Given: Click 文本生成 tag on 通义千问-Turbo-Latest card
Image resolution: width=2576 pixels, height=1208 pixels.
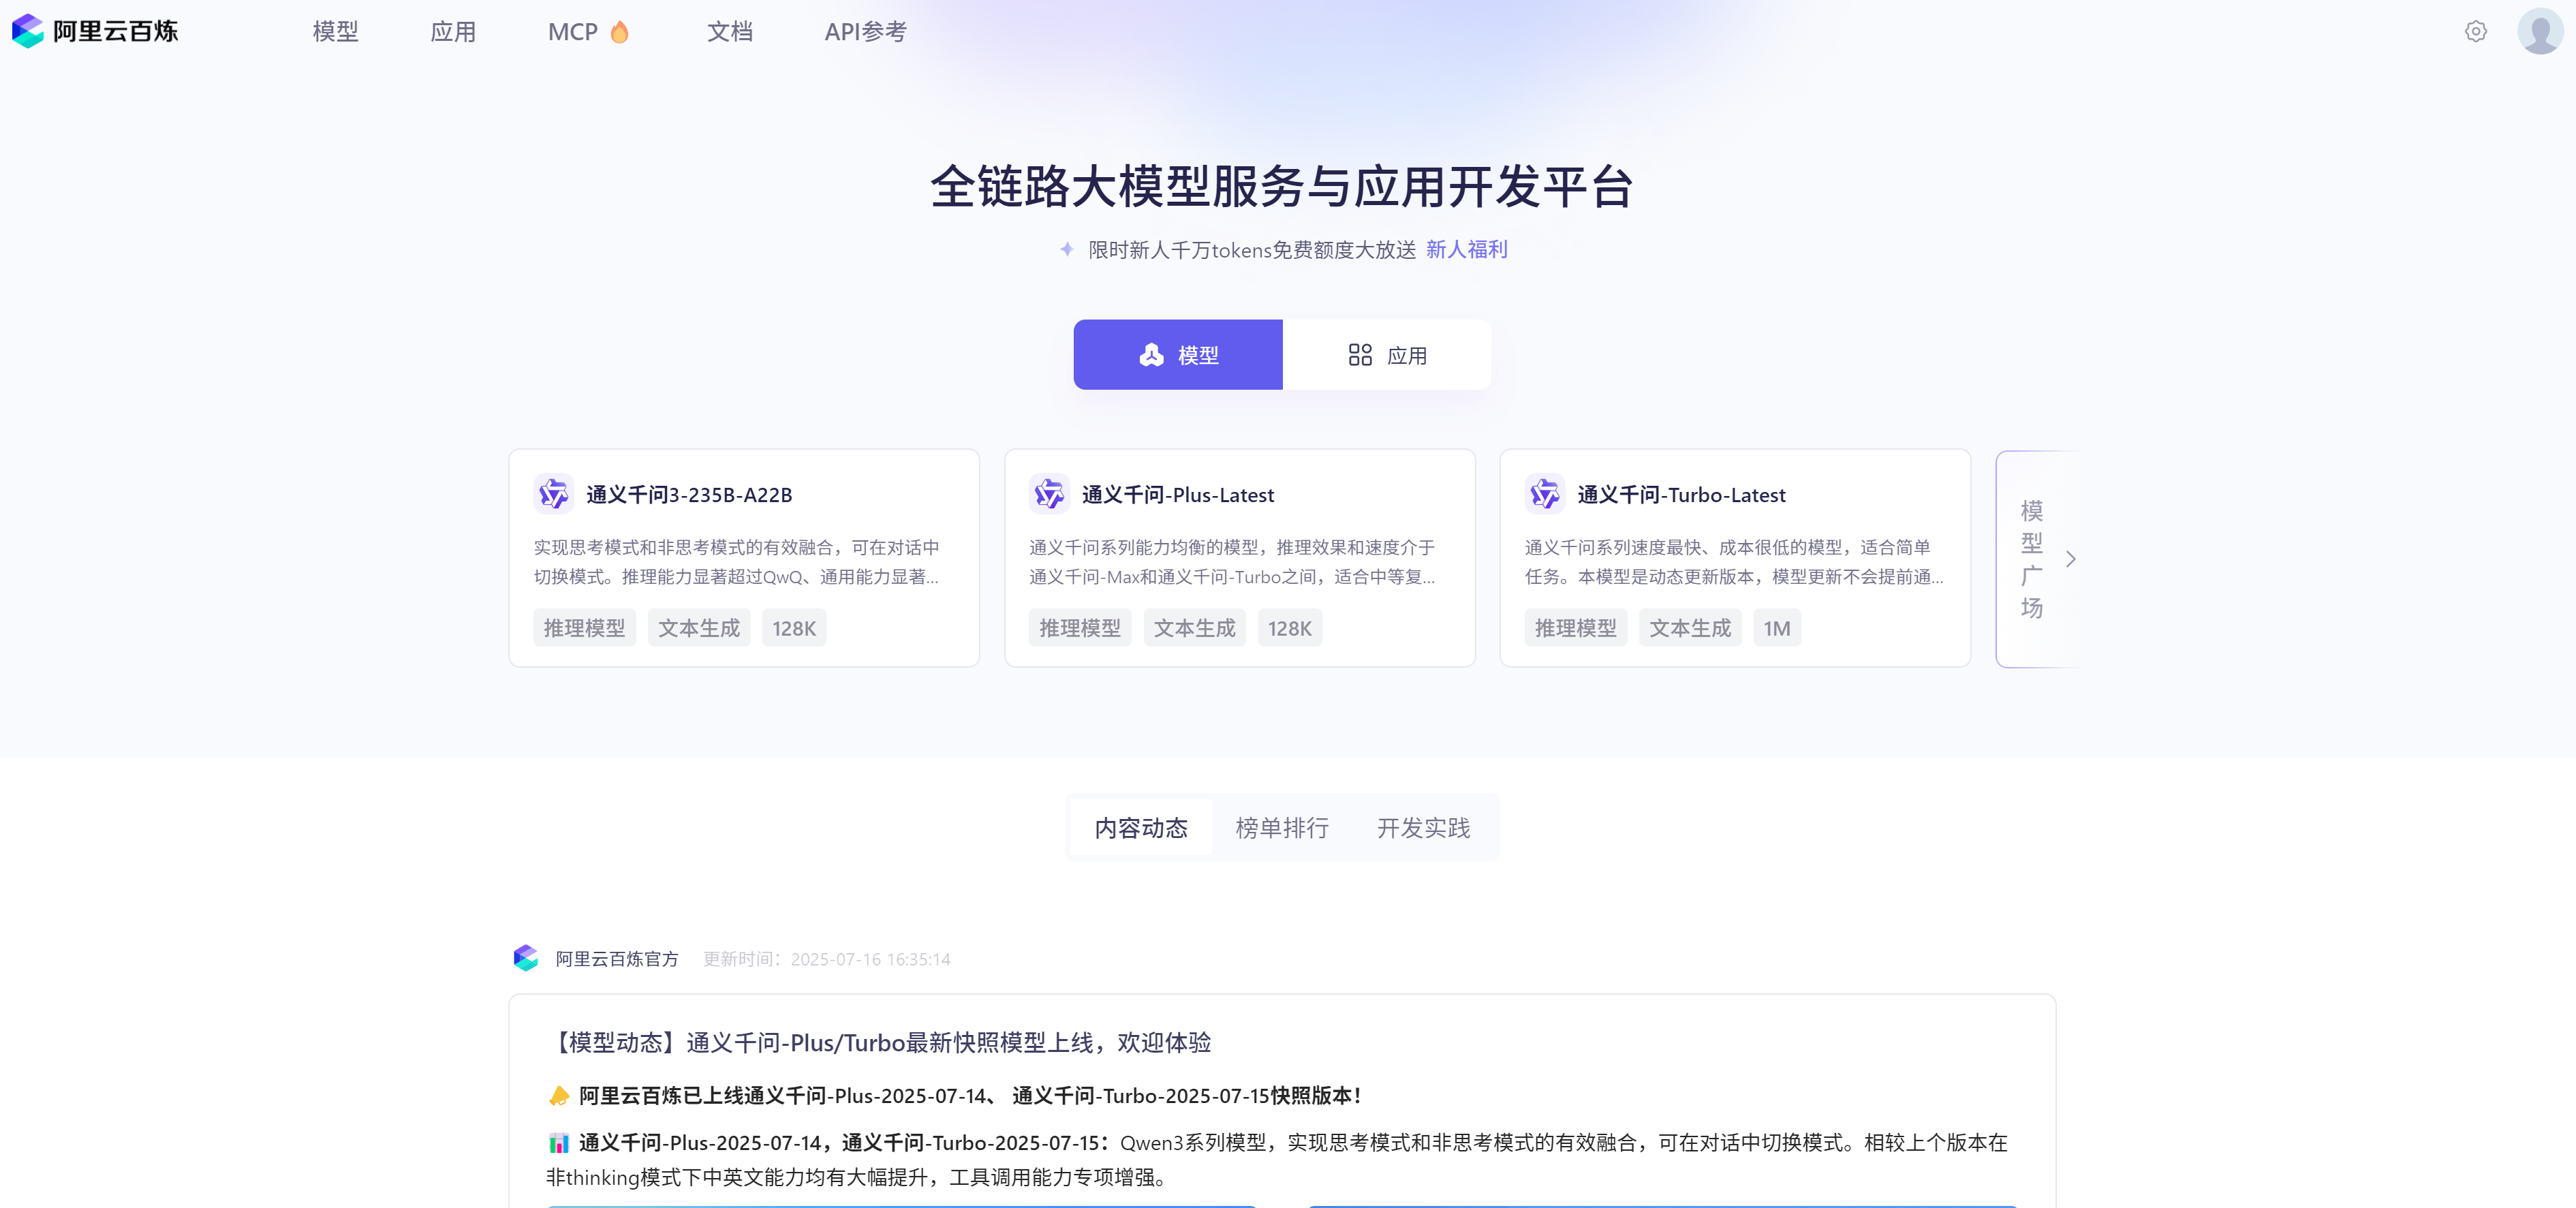Looking at the screenshot, I should pyautogui.click(x=1691, y=628).
